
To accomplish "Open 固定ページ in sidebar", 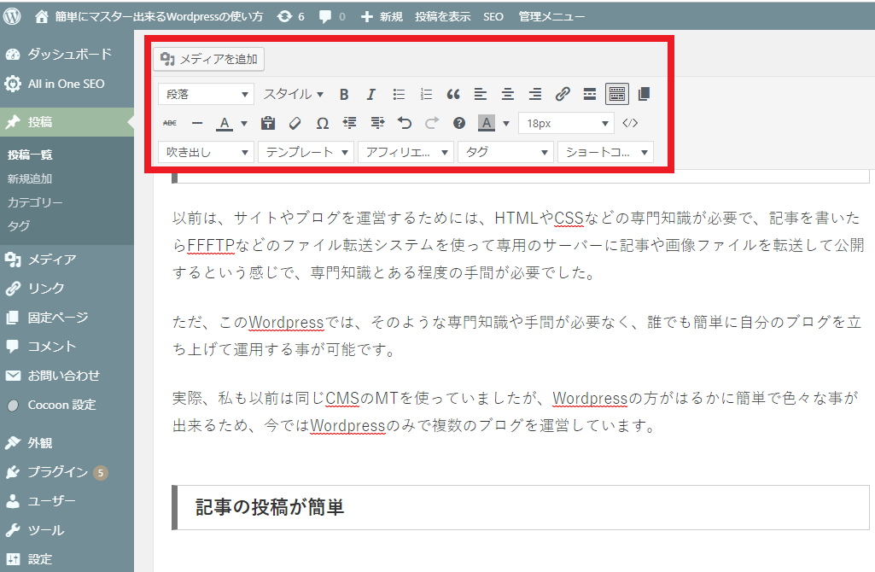I will click(67, 318).
